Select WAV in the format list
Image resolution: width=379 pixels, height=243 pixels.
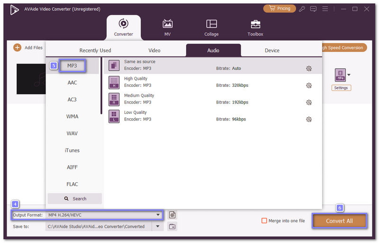[72, 133]
